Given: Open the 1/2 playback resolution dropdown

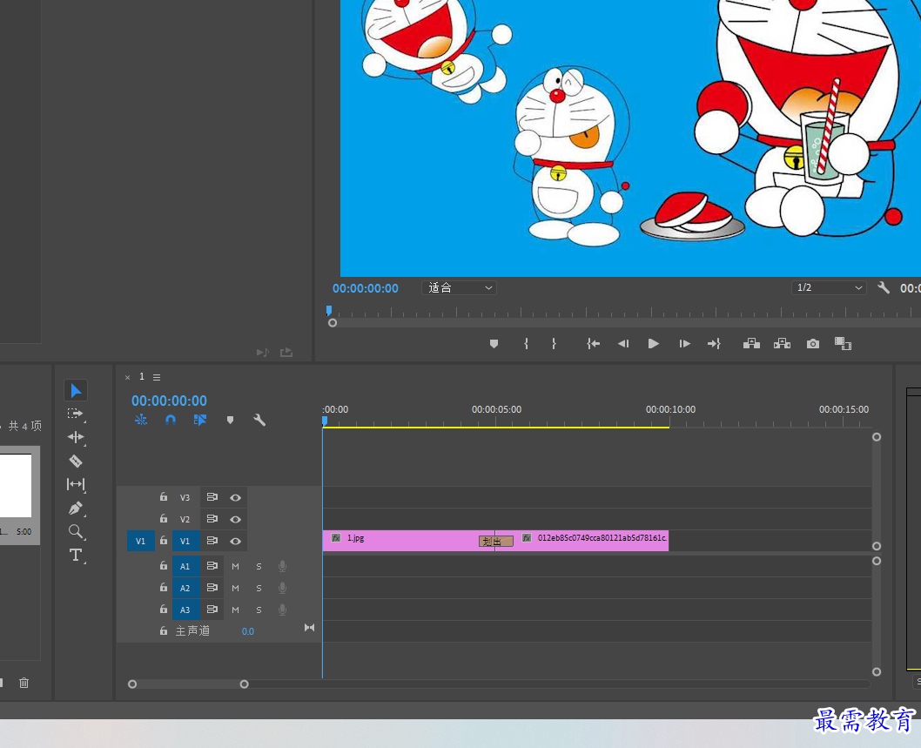Looking at the screenshot, I should 828,288.
